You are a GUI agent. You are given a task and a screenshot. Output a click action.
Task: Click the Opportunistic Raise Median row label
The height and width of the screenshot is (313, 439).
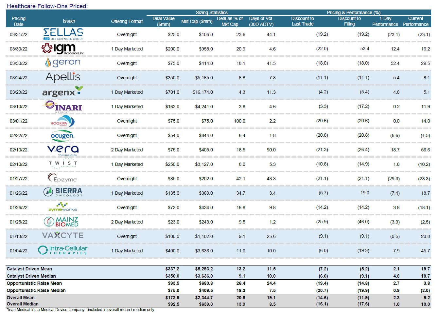pos(36,290)
